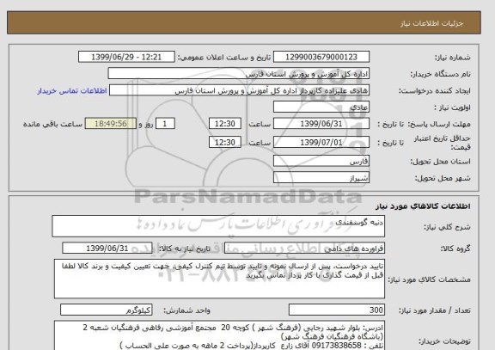Click label استان محل تحویل
Viewport: 495px width, 350px height.
point(440,162)
